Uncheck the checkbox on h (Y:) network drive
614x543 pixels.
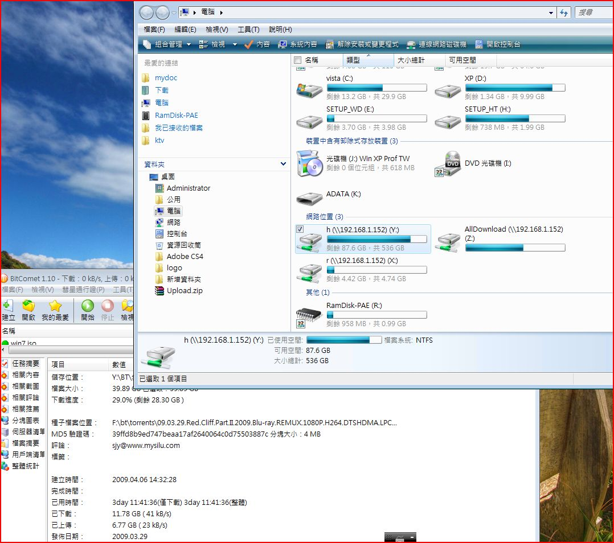[x=300, y=229]
